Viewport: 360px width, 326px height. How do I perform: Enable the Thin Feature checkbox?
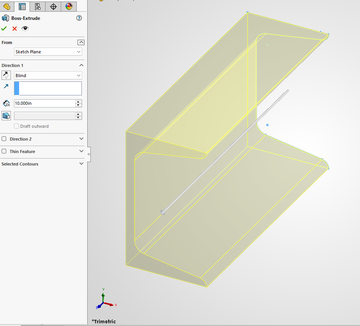tap(4, 151)
